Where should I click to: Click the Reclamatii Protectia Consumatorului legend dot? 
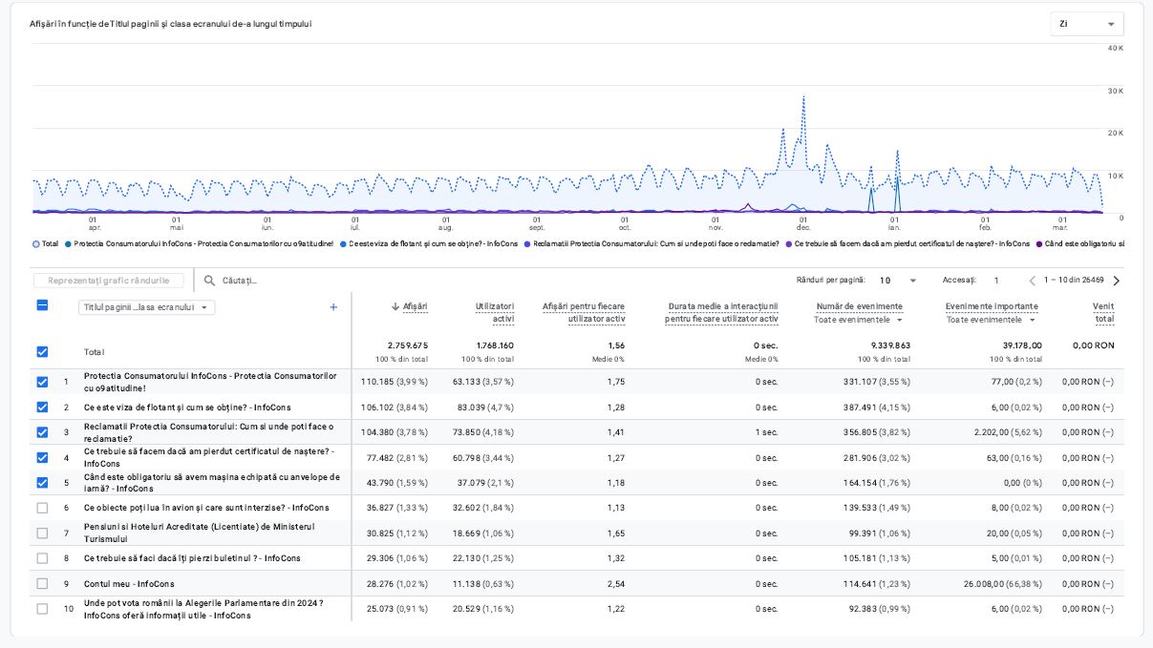point(528,244)
